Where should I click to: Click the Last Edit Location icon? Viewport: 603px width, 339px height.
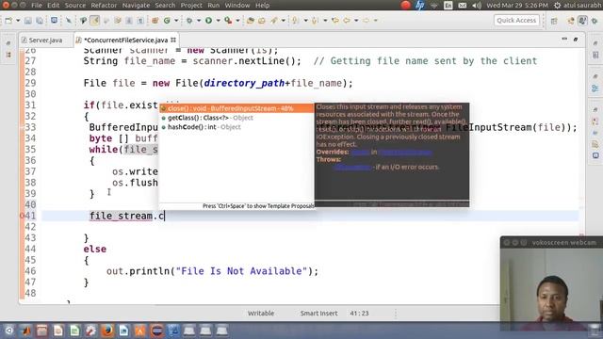point(335,21)
